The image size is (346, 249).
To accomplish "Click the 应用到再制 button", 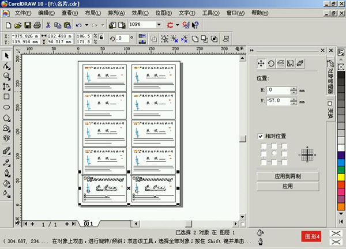I will pos(287,176).
